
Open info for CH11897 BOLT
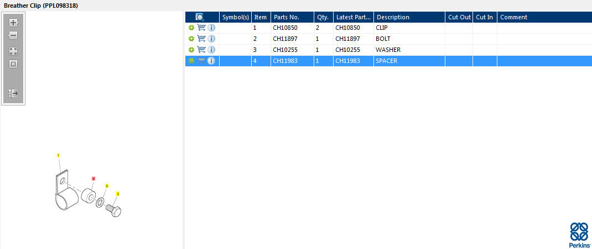point(211,39)
